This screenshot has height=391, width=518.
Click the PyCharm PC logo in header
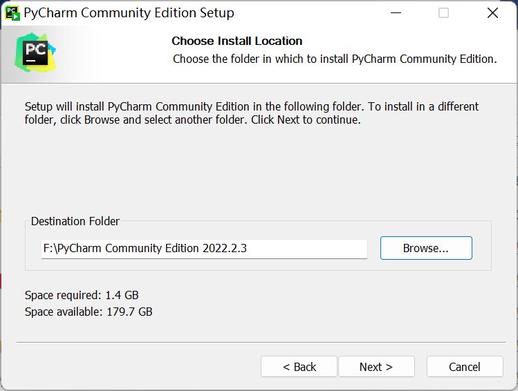pyautogui.click(x=35, y=53)
